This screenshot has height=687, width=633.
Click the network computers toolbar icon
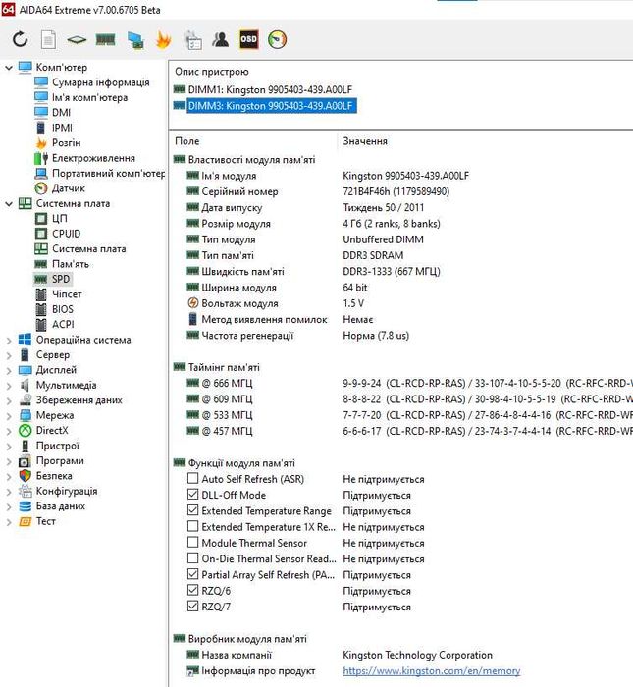(x=135, y=40)
